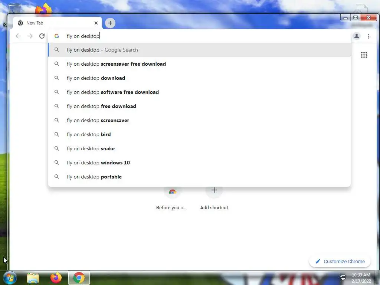
Task: Reload the page with the refresh icon
Action: coord(42,36)
